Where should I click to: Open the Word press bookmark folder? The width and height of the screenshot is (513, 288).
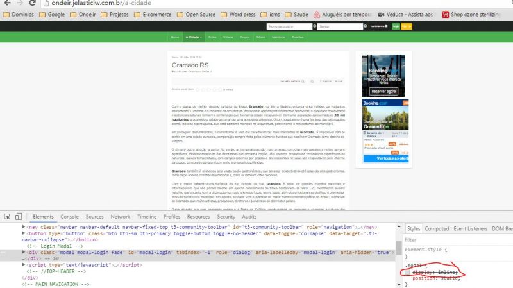[x=238, y=14]
